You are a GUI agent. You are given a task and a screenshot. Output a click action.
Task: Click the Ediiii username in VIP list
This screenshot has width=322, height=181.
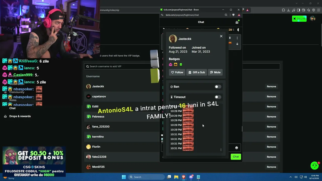[95, 107]
